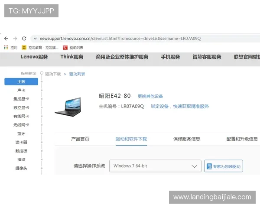Open the apps grid bookmark icon

click(6, 47)
